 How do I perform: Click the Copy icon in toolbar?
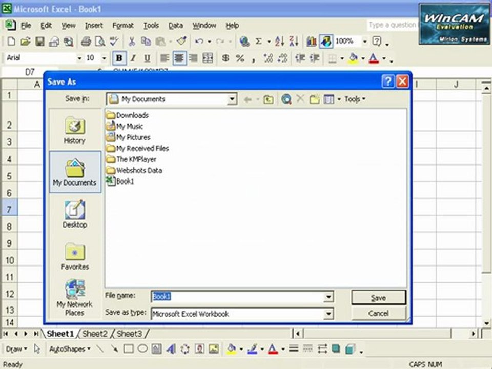146,41
